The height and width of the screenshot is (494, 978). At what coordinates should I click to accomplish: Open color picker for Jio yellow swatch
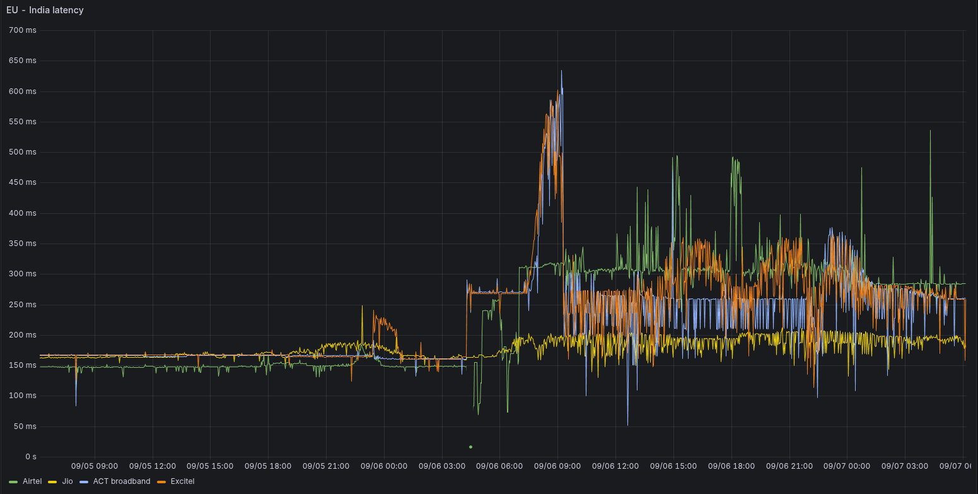coord(53,482)
